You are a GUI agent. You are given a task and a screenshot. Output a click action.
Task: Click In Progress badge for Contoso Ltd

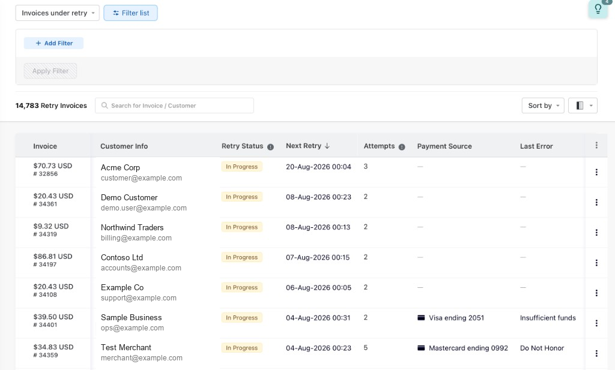click(241, 257)
